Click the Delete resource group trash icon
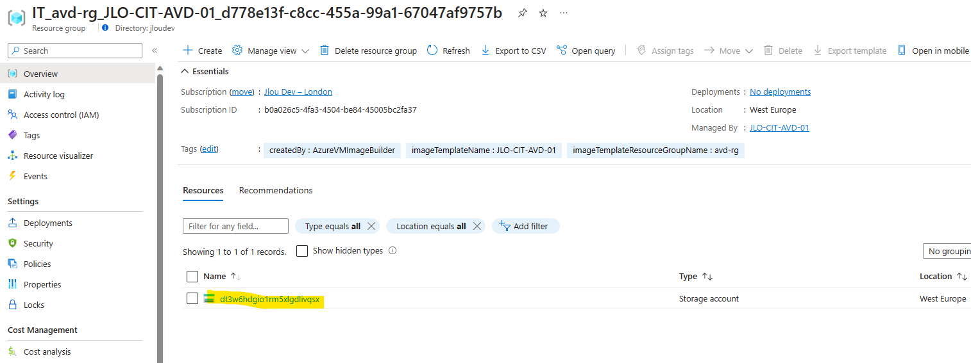The width and height of the screenshot is (971, 363). 325,50
